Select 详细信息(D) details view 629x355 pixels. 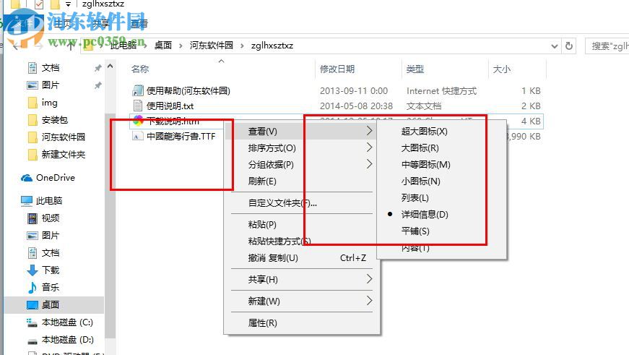click(425, 215)
